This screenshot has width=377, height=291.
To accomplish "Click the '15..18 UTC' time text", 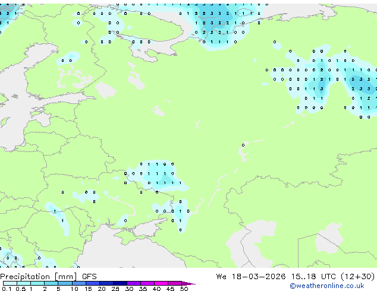I will click(x=313, y=277).
